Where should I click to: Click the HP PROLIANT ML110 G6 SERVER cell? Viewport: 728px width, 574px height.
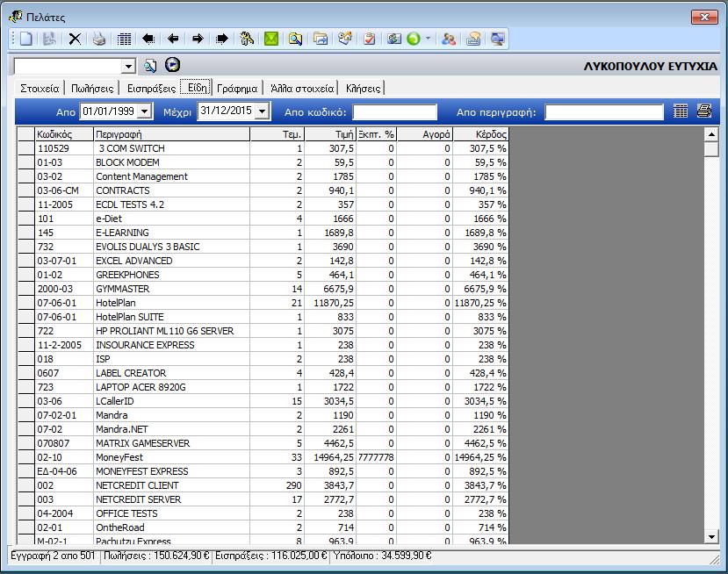(x=172, y=331)
